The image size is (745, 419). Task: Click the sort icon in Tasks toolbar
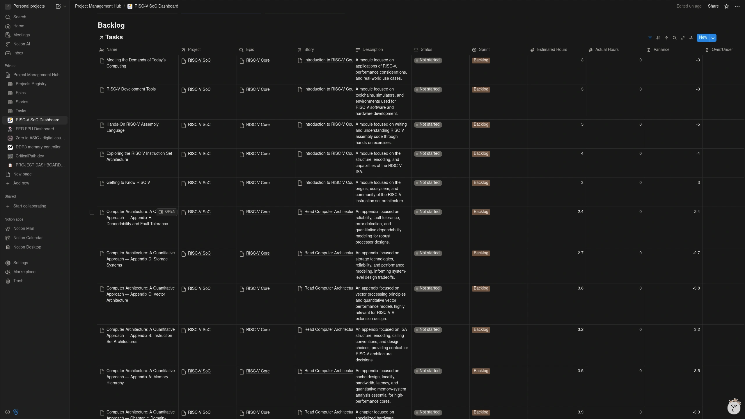tap(658, 38)
